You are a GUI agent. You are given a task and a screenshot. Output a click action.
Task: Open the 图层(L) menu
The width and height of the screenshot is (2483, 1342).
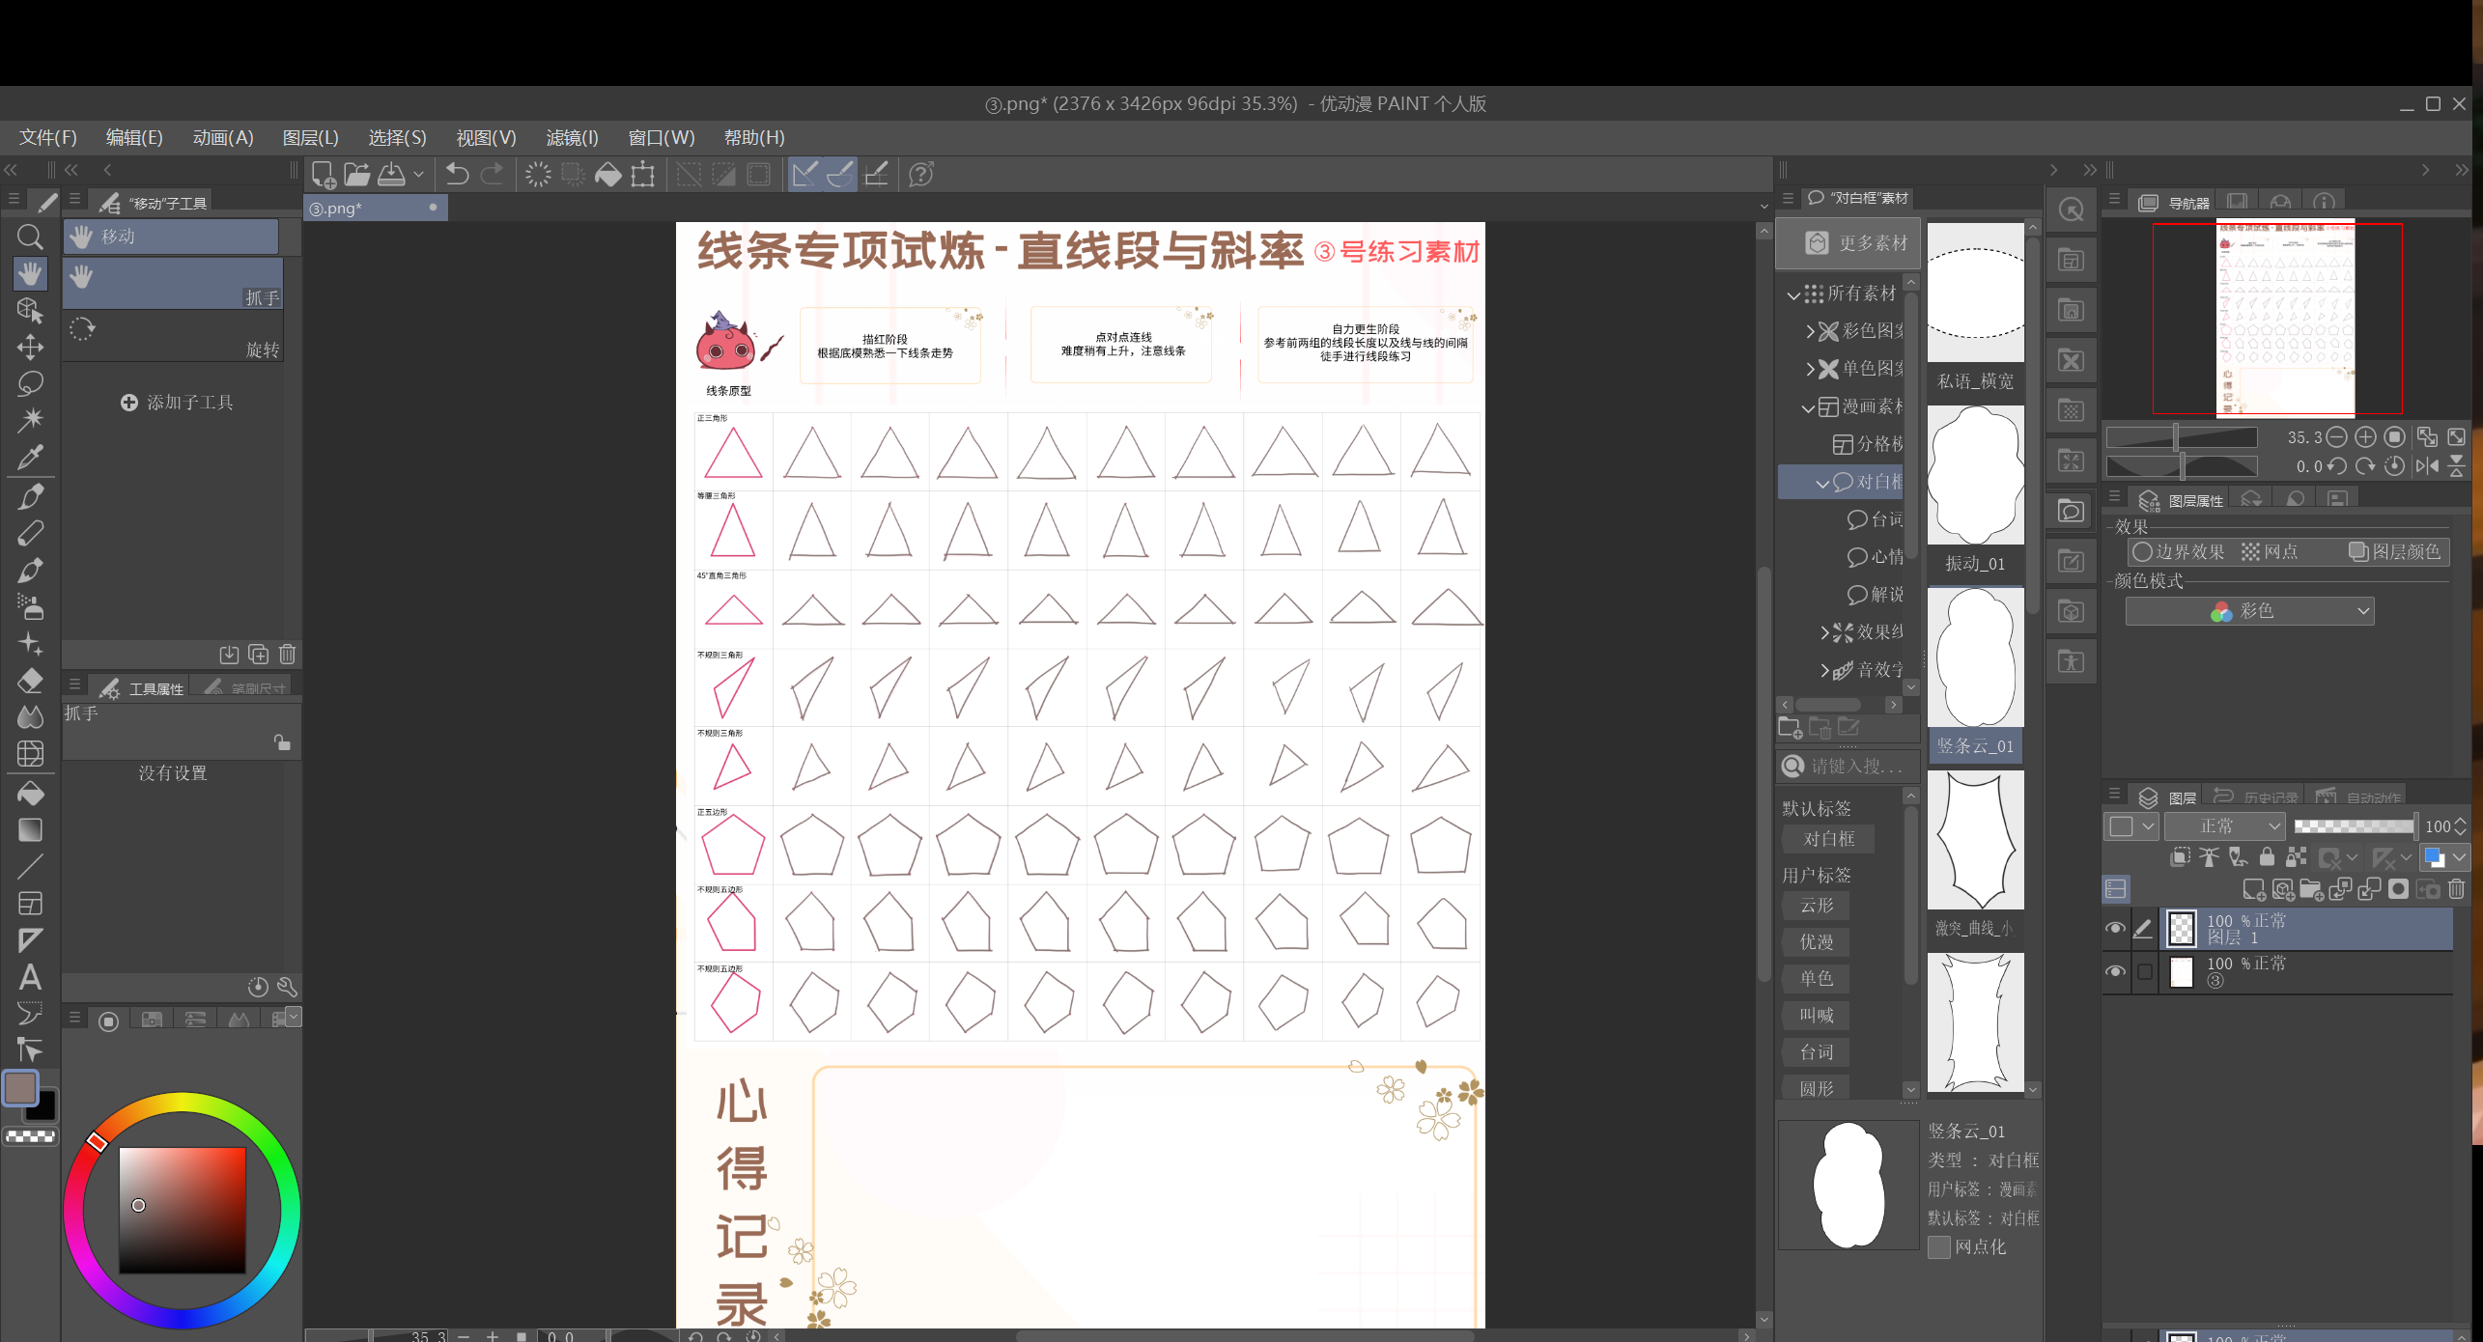(x=310, y=138)
